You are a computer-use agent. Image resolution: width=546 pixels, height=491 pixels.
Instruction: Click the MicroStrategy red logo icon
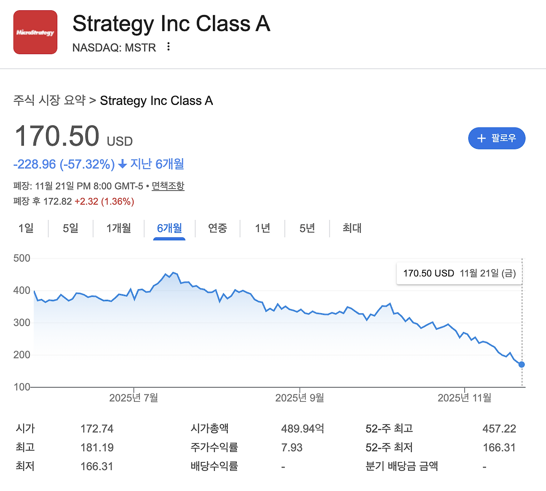coord(35,32)
